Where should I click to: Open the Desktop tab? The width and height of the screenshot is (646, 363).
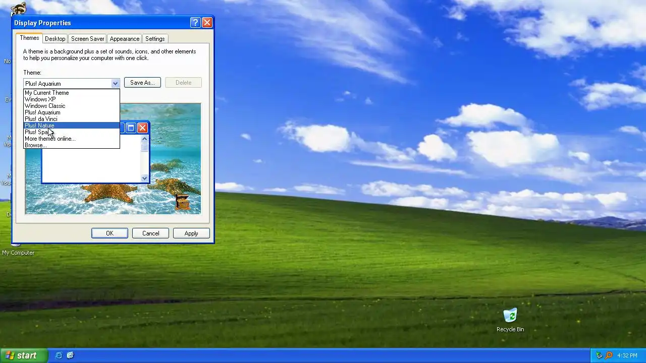(55, 39)
